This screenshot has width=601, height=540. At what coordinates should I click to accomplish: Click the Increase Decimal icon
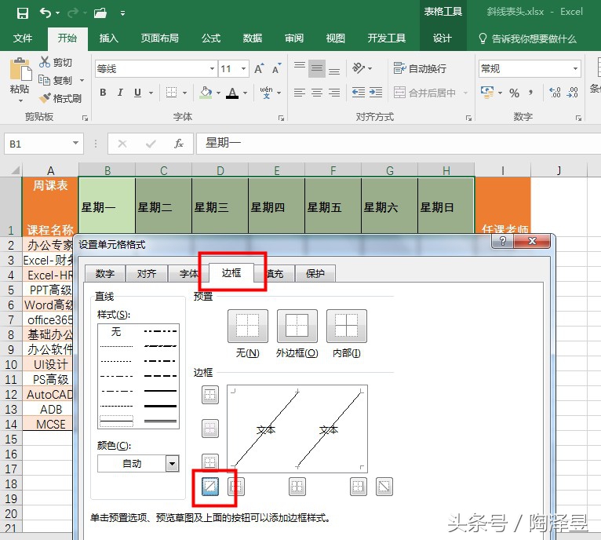[x=555, y=93]
